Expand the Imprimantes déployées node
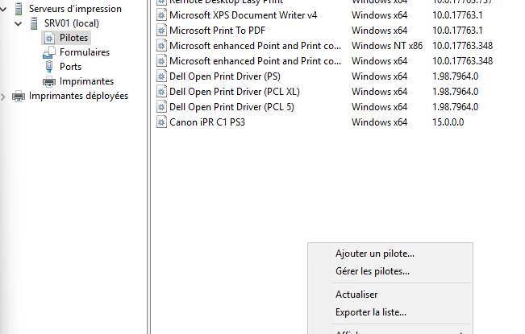 (6, 96)
